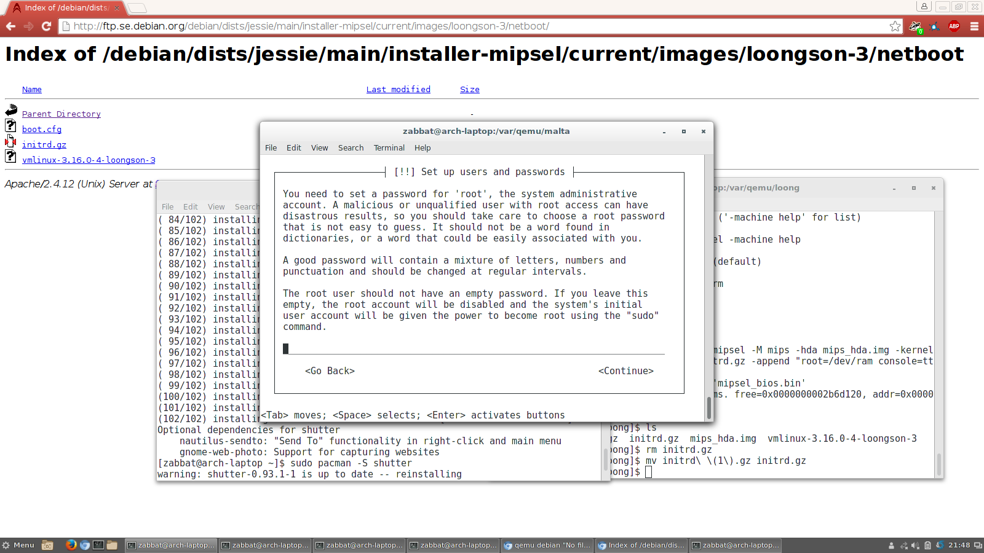
Task: Go back in the browser
Action: (x=10, y=26)
